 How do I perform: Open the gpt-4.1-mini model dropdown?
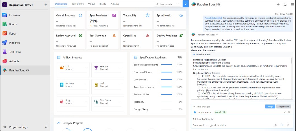pyautogui.click(x=218, y=125)
